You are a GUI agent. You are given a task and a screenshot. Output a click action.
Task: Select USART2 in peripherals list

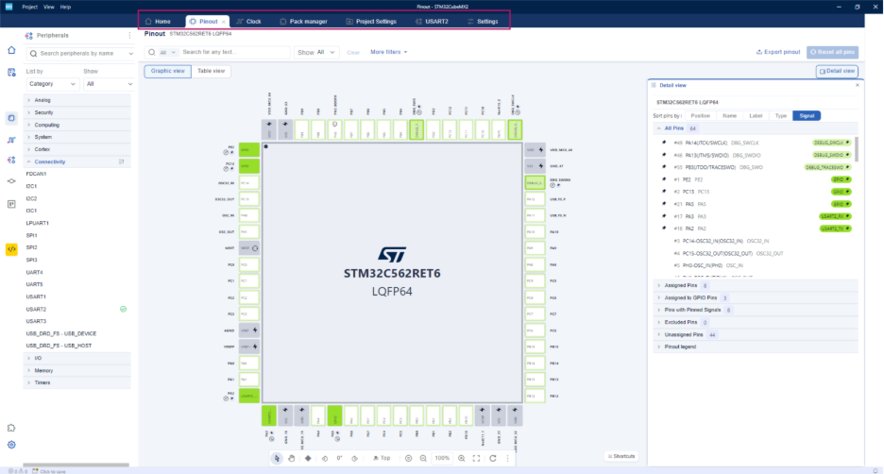pos(36,310)
